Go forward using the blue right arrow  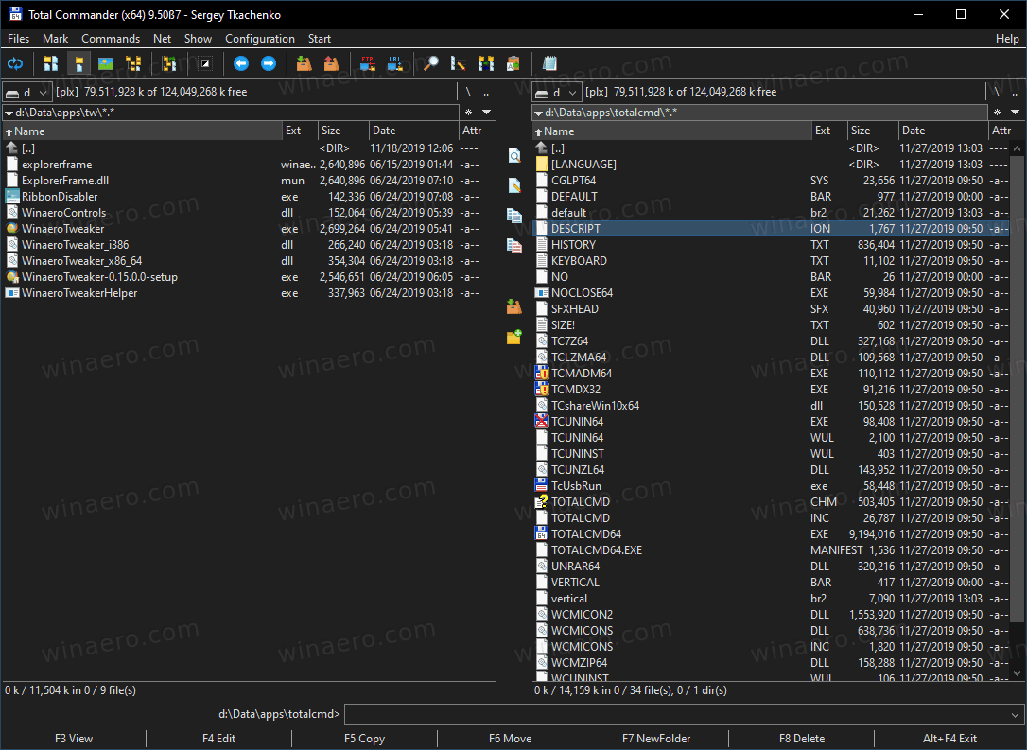coord(269,63)
